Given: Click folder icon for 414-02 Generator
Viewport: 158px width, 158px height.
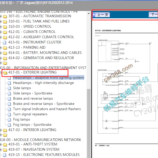Looking at the screenshot, I should (5, 58).
